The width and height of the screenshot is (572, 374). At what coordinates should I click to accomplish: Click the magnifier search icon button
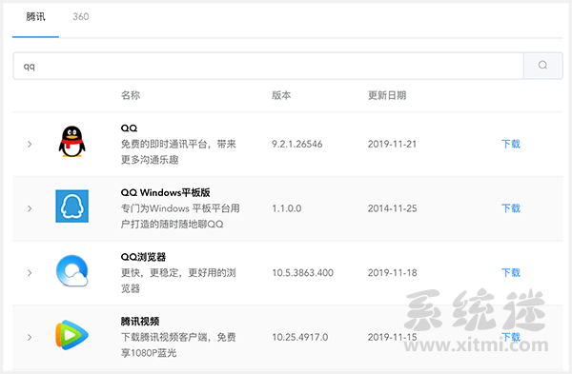542,66
